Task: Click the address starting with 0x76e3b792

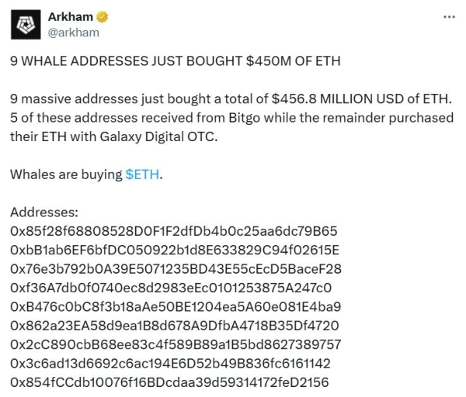Action: (x=176, y=268)
